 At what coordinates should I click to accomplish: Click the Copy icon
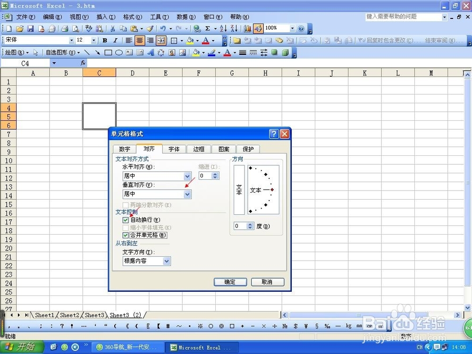click(x=123, y=29)
